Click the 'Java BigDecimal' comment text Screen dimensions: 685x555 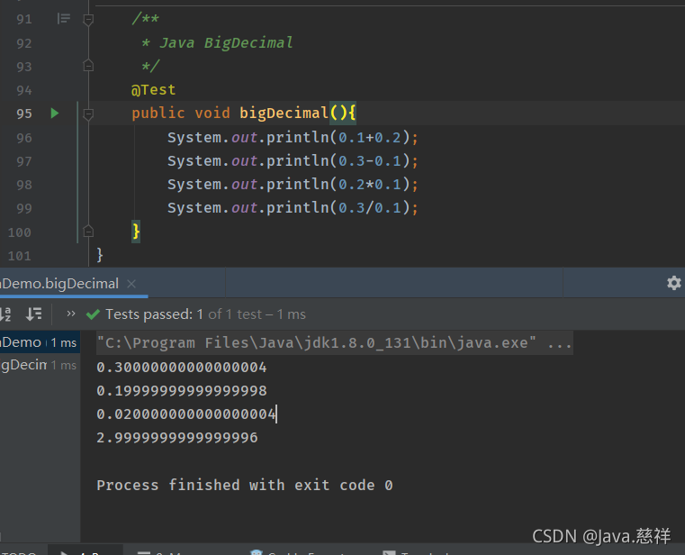(226, 43)
